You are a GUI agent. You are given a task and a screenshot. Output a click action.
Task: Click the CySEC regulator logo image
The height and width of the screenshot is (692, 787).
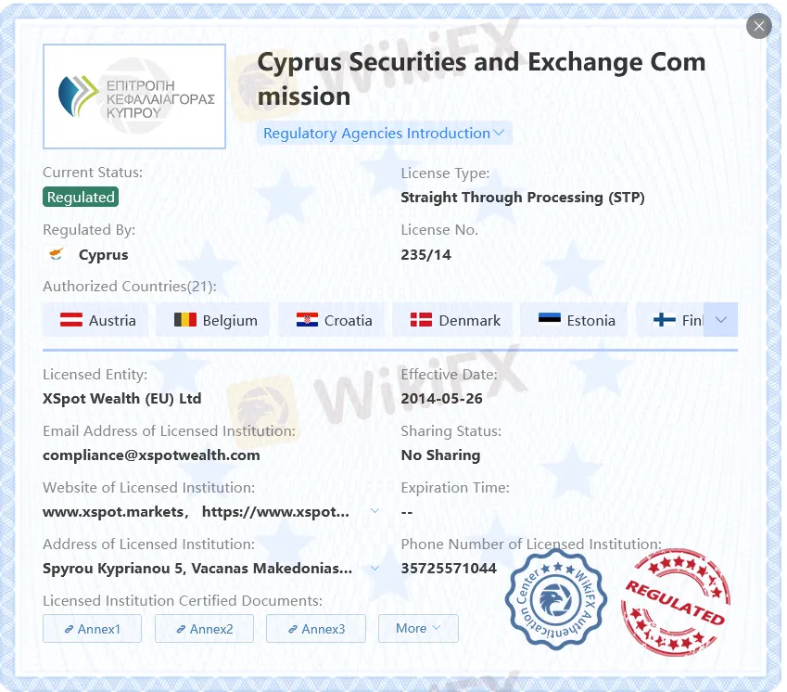click(134, 96)
